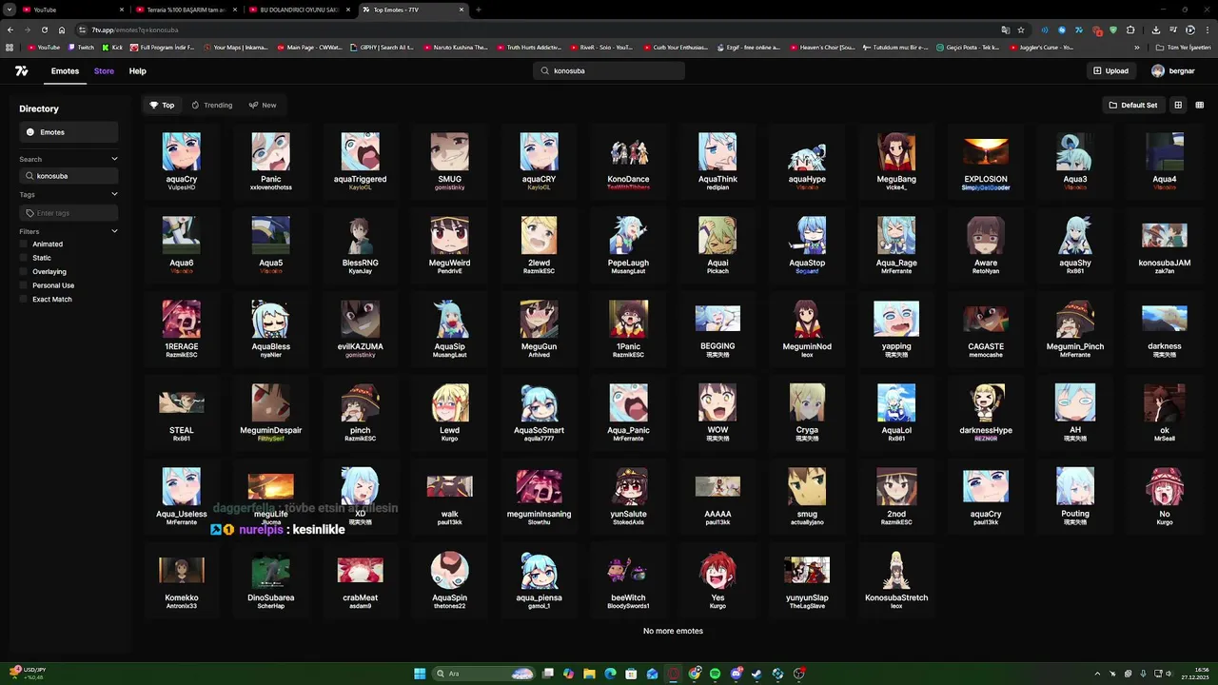
Task: Select the MeguminNod emote
Action: tap(807, 329)
